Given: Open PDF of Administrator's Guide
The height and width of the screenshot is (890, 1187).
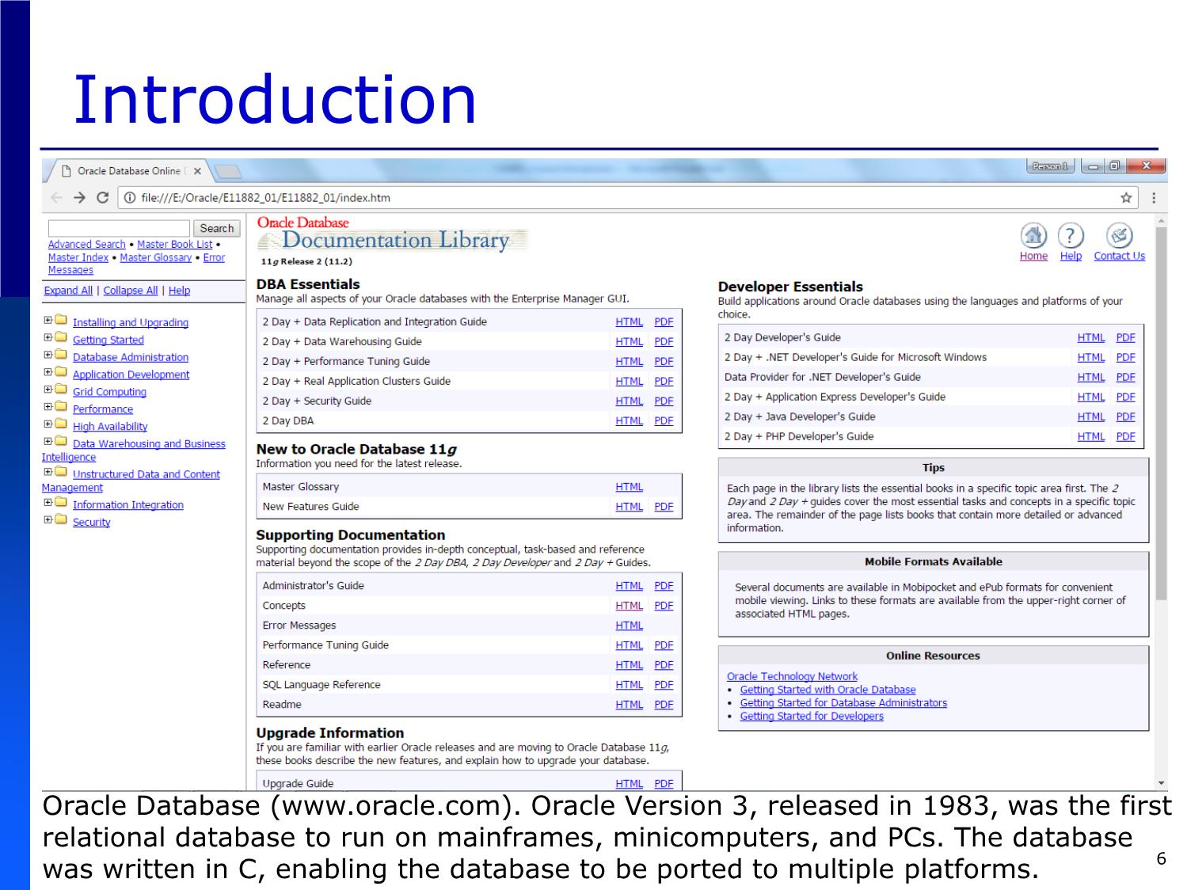Looking at the screenshot, I should tap(664, 586).
